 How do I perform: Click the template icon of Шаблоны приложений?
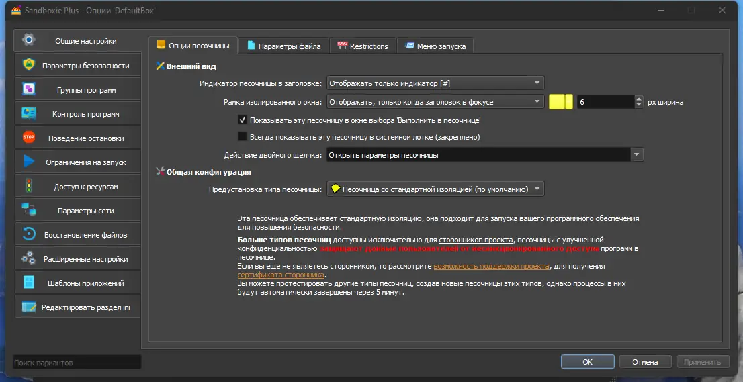29,282
